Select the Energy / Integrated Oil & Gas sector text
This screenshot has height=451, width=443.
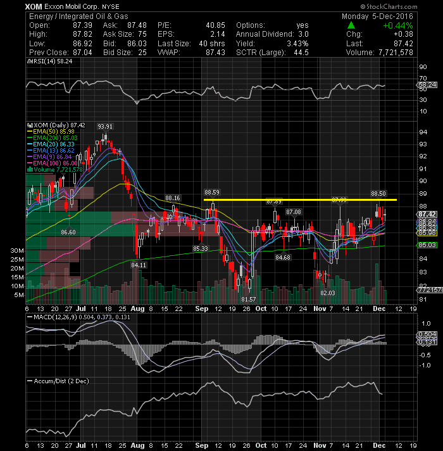78,16
